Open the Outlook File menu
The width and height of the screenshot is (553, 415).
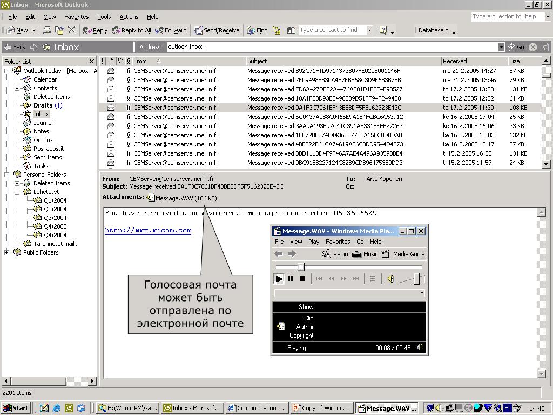[x=12, y=17]
